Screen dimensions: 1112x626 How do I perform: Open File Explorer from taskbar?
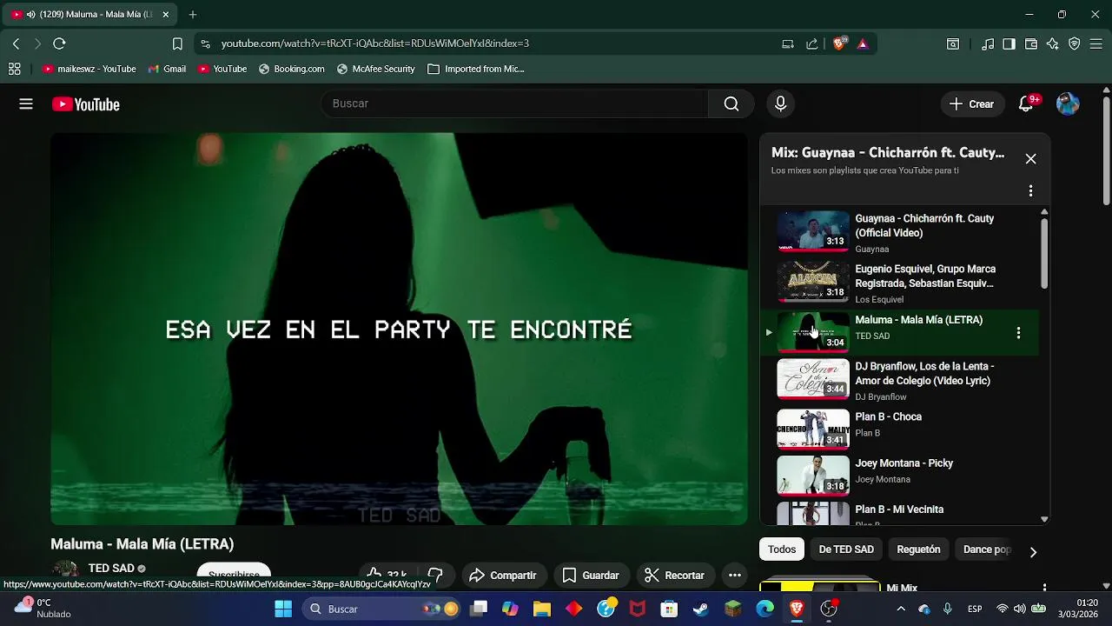[x=542, y=609]
